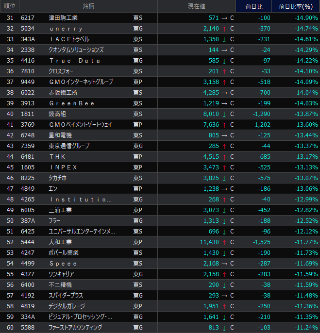Click current price 8,010 for 錢高組
Image resolution: width=320 pixels, height=333 pixels.
tap(211, 114)
